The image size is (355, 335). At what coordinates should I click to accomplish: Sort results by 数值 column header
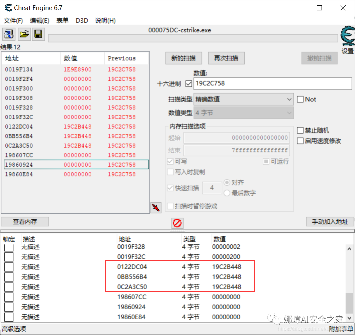tap(82, 59)
